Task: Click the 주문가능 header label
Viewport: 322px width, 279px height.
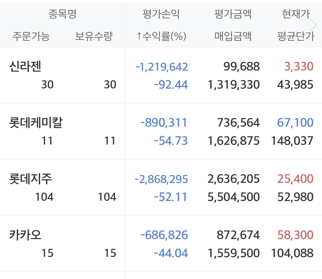Action: 31,36
